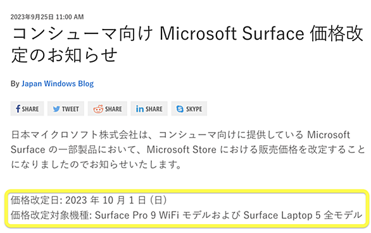The width and height of the screenshot is (371, 233).
Task: Click the Twitter bird icon
Action: point(56,109)
